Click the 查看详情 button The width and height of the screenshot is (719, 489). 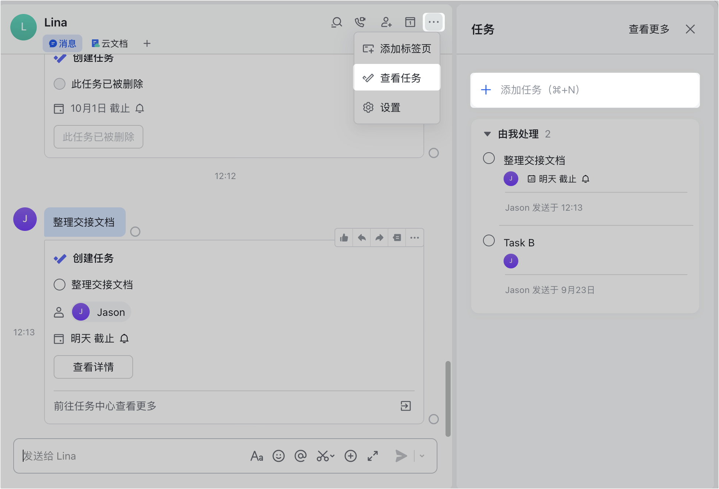(x=93, y=367)
